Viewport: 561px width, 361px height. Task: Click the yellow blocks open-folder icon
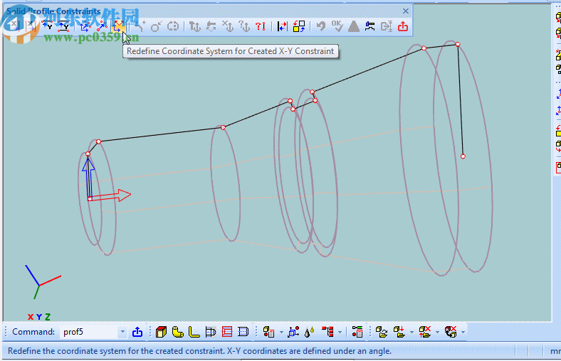coord(382,332)
